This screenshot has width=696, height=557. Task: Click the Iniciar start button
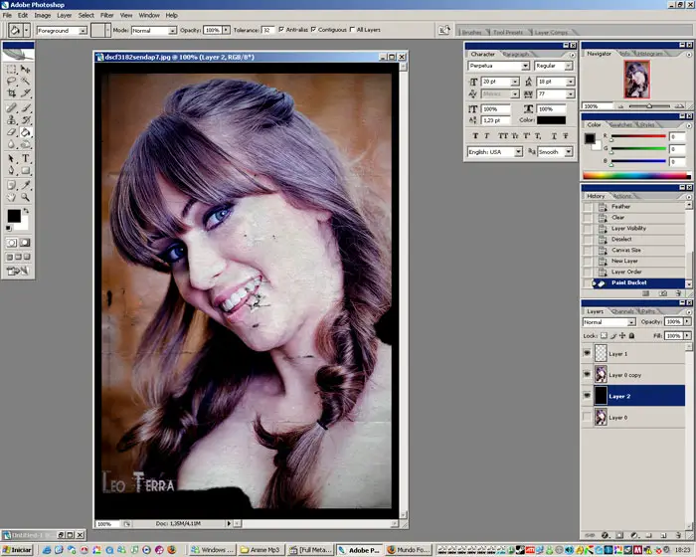point(17,549)
